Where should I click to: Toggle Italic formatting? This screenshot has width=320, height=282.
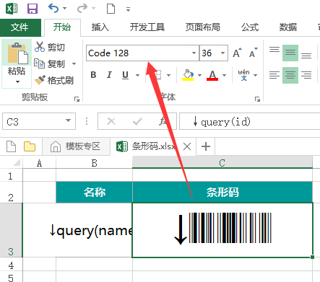tap(109, 75)
